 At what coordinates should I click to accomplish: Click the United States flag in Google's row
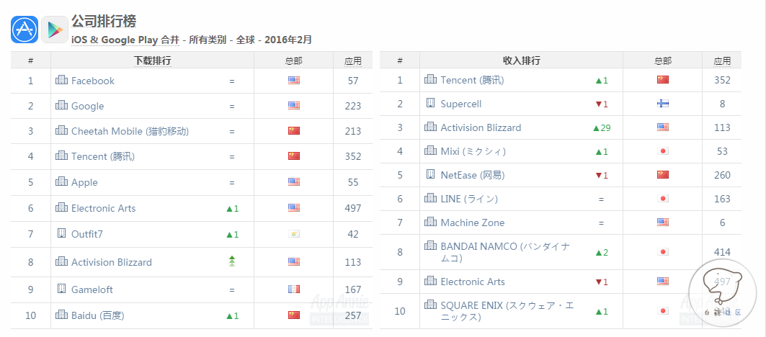[x=293, y=106]
